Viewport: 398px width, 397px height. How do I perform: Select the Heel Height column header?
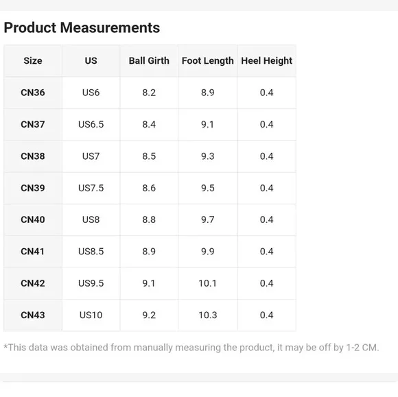[267, 60]
